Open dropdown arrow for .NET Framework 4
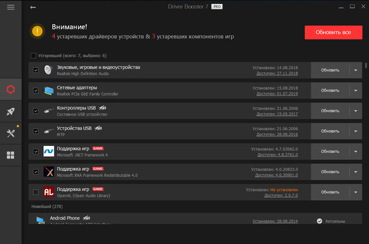Image resolution: width=369 pixels, height=244 pixels. 356,152
